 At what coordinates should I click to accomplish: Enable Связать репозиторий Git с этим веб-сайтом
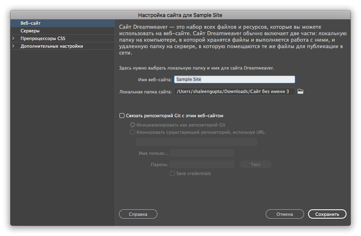[x=122, y=115]
